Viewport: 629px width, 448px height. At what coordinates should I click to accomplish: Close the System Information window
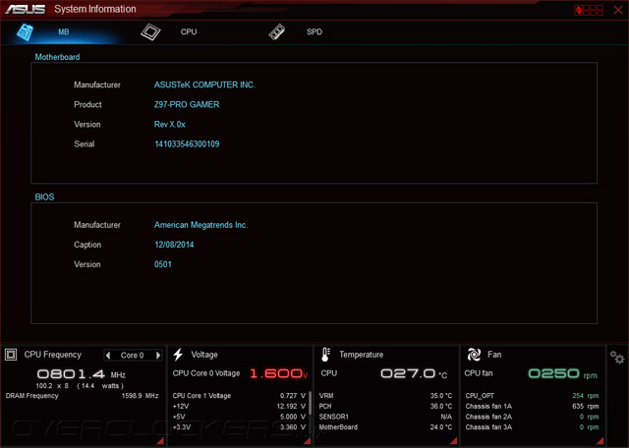click(x=618, y=10)
